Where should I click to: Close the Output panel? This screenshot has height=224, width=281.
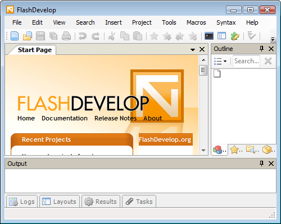tap(271, 164)
